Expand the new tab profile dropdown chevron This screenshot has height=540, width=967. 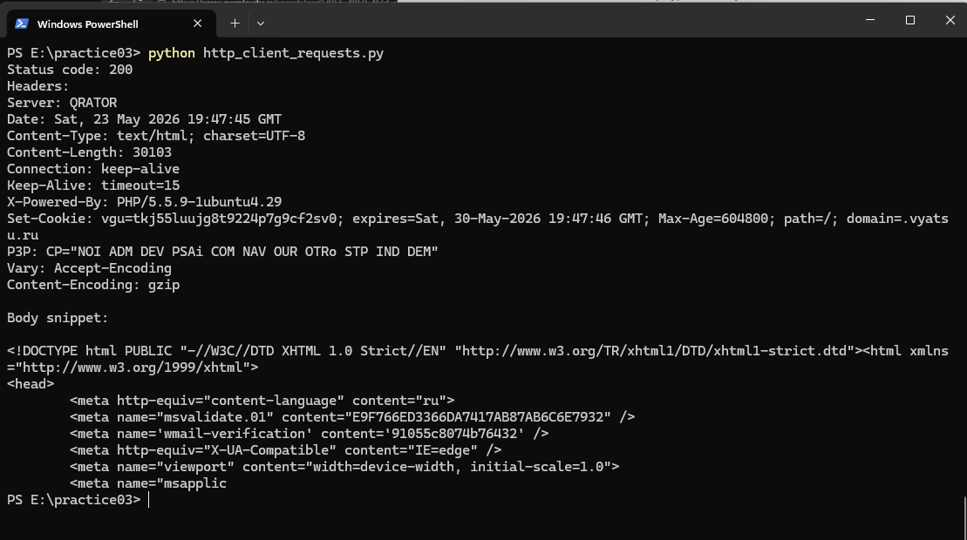(260, 24)
